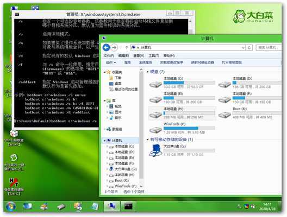Click the Back arrow in Computer window

coord(106,48)
